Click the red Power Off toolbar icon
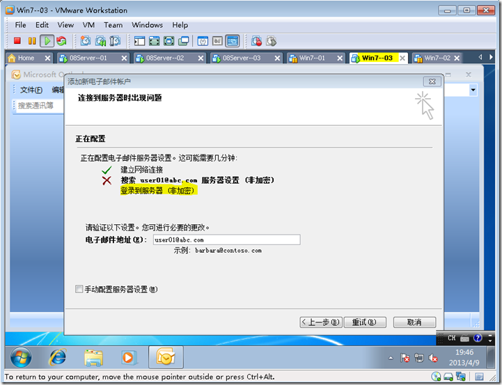 point(17,41)
